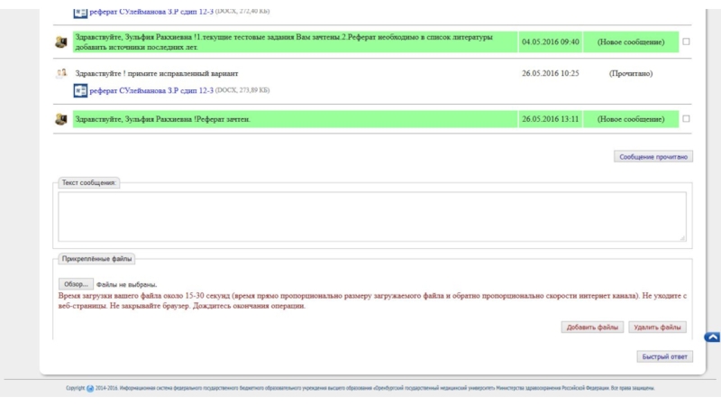Click avatar beside 'Реферат зачтен' message
The image size is (721, 406).
[61, 119]
